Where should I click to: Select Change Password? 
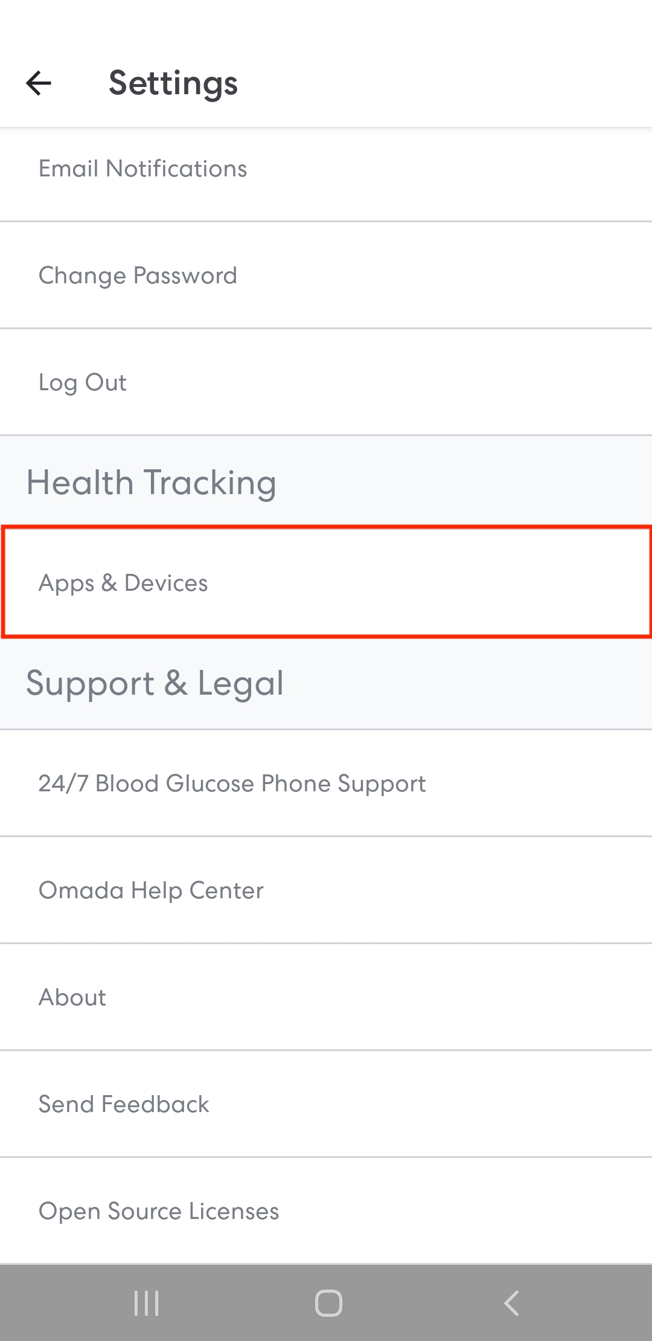(326, 275)
